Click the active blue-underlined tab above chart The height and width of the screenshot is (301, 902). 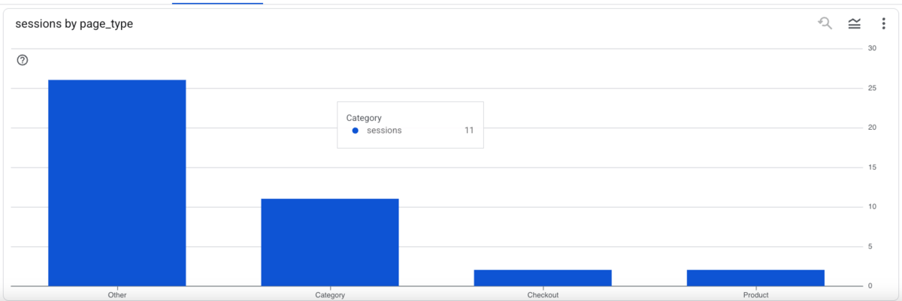click(x=217, y=2)
